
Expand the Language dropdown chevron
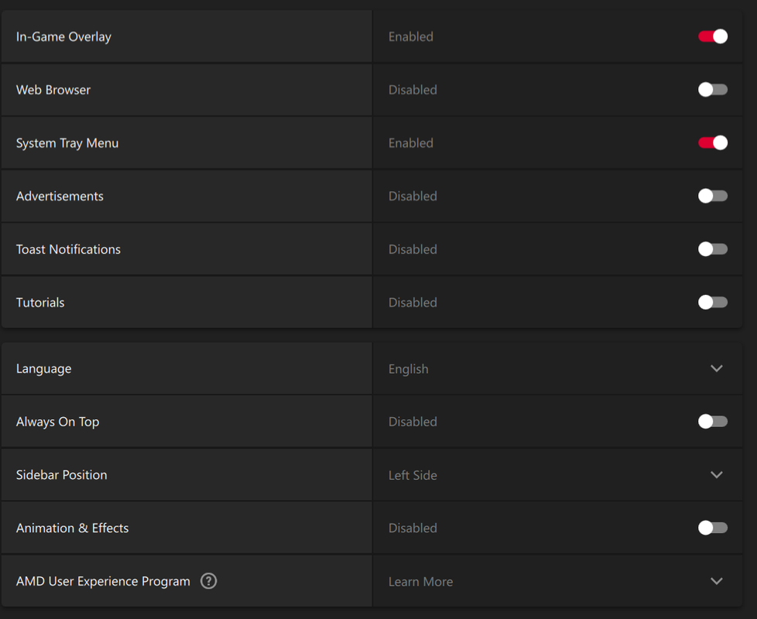(717, 368)
